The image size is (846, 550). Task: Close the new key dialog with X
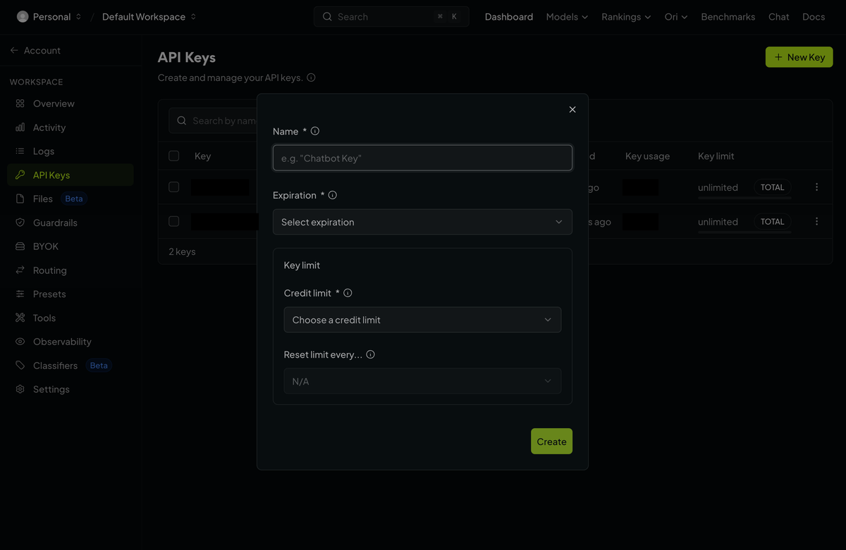click(x=572, y=109)
